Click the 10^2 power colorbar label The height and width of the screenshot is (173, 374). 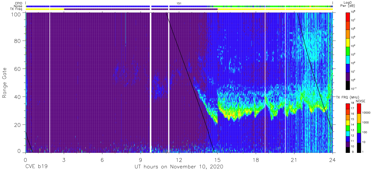[x=353, y=63]
